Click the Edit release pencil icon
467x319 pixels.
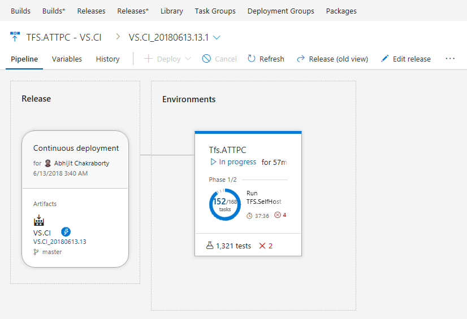click(x=385, y=59)
